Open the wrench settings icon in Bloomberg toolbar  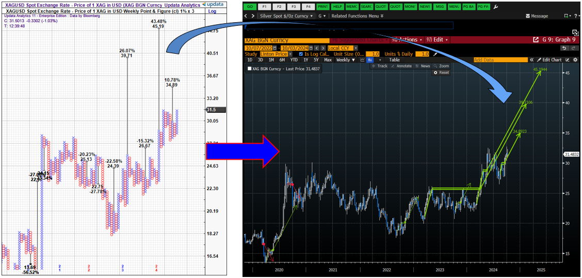(495, 7)
